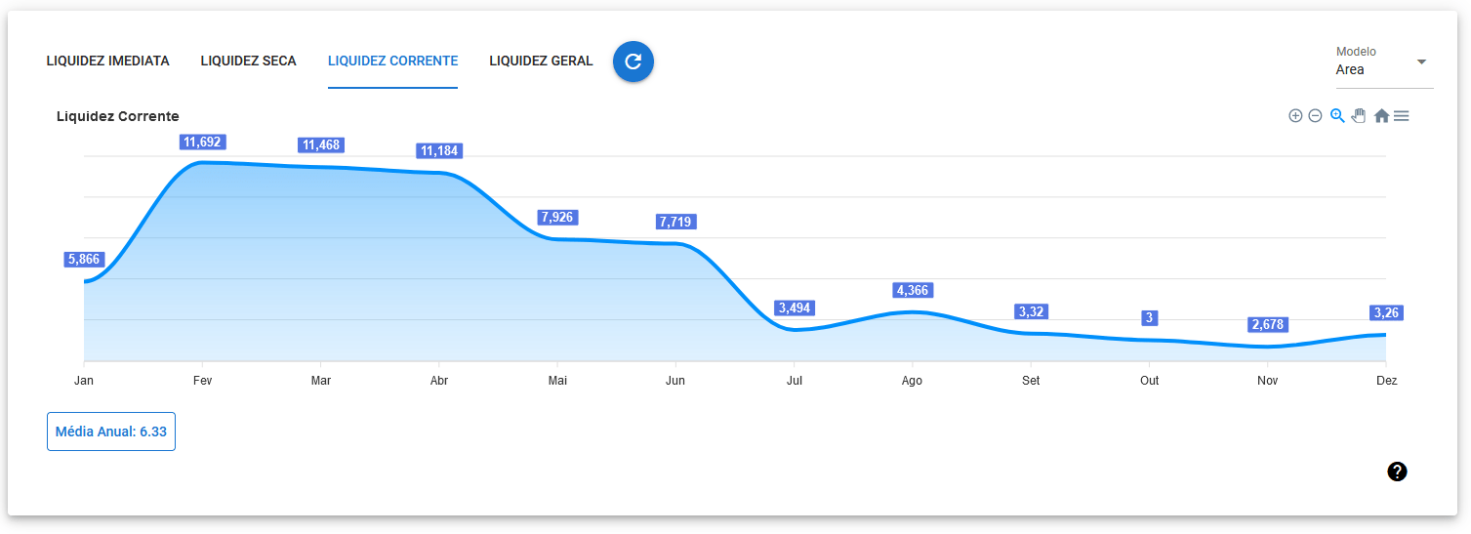
Task: Enable the panning hand tool
Action: click(x=1359, y=116)
